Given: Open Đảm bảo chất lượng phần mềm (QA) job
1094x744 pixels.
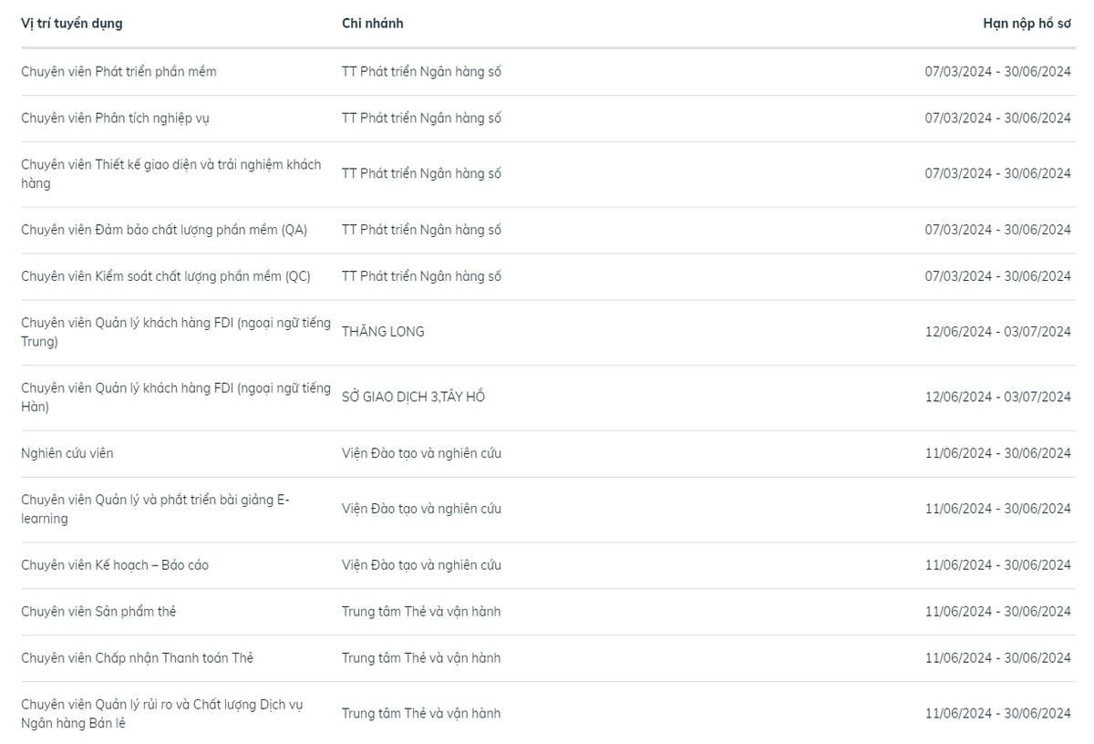Looking at the screenshot, I should pyautogui.click(x=164, y=230).
